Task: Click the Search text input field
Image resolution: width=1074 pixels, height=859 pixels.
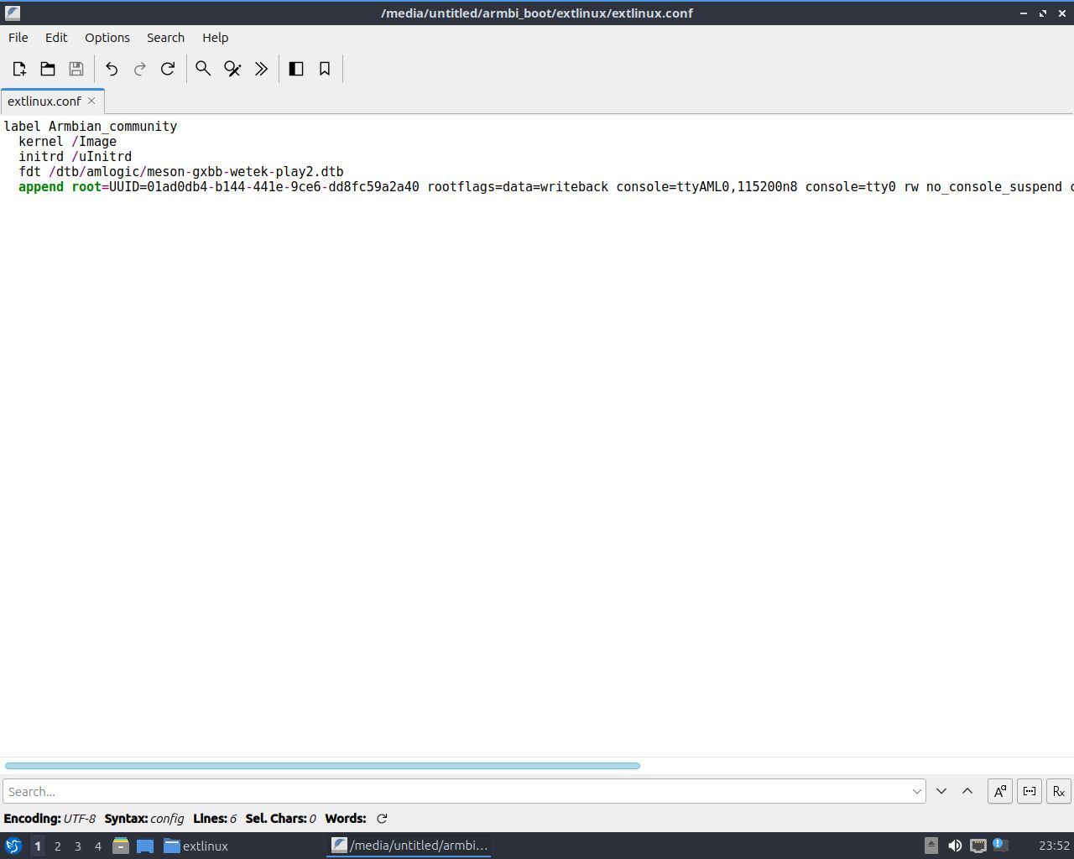Action: 457,791
